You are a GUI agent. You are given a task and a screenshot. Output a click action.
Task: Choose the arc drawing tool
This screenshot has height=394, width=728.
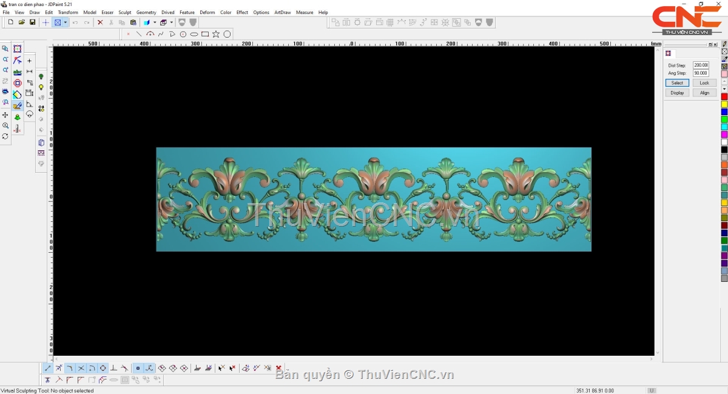coord(150,35)
